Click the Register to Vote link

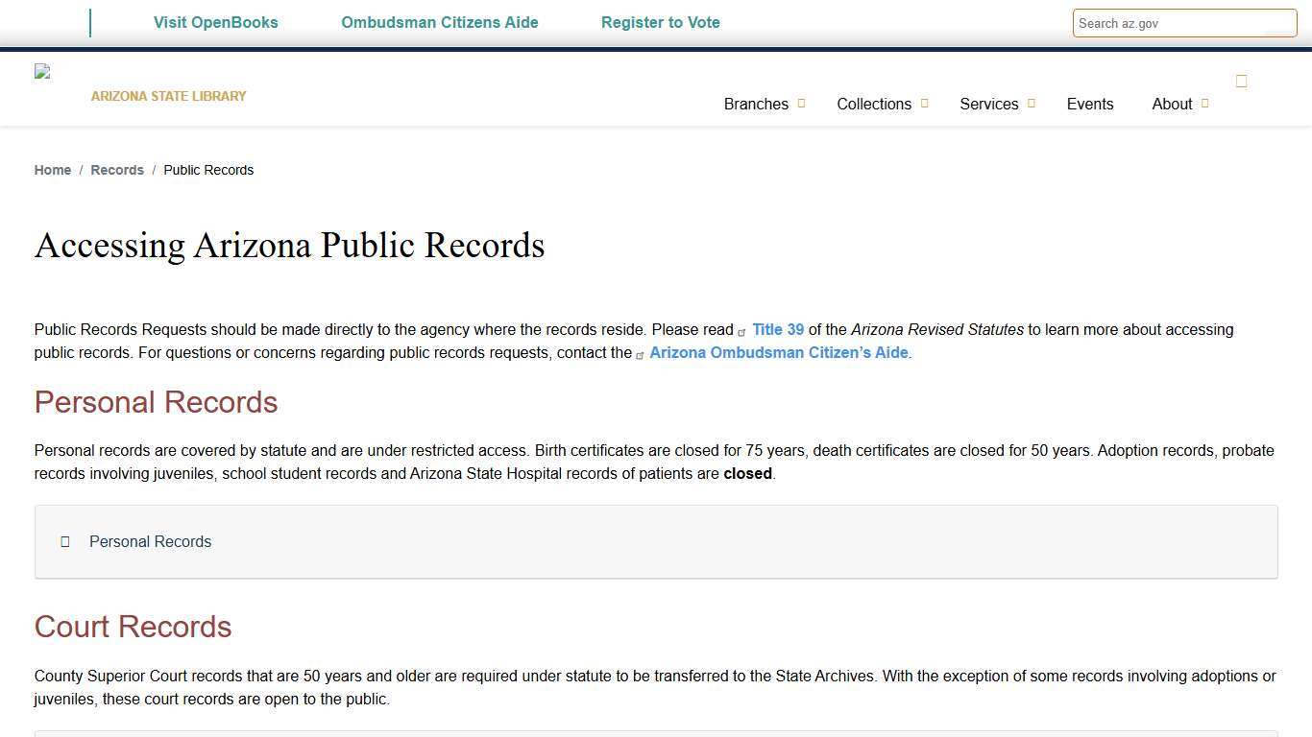pos(660,22)
